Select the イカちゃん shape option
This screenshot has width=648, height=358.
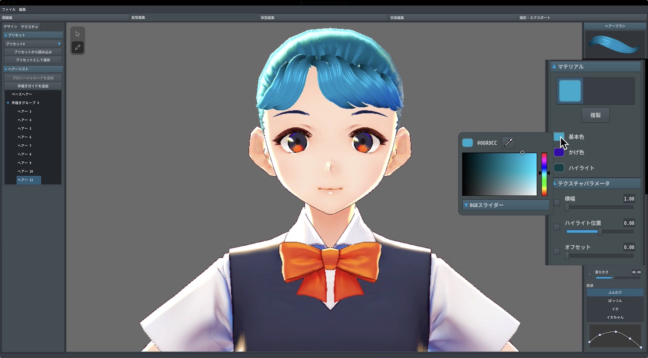pyautogui.click(x=615, y=317)
